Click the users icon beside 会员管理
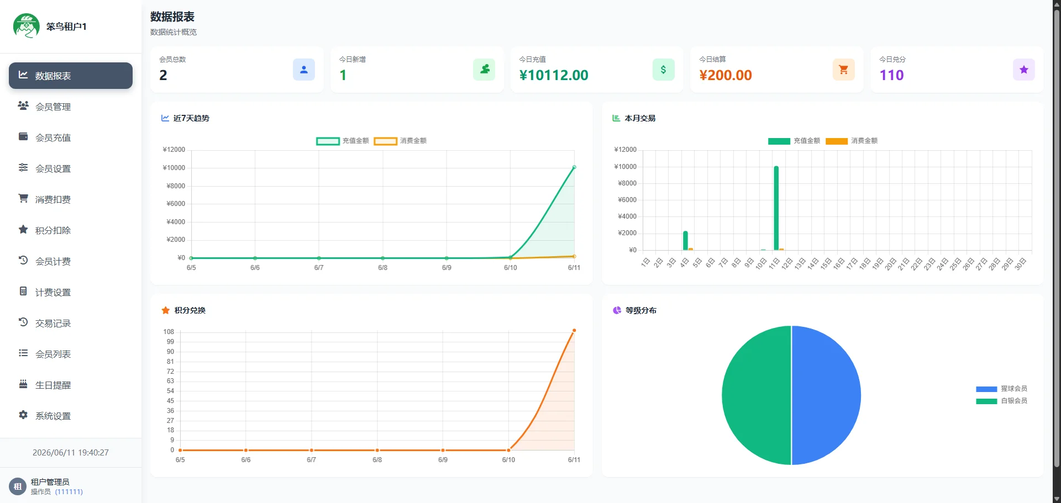Screen dimensions: 1061x503 [23, 105]
